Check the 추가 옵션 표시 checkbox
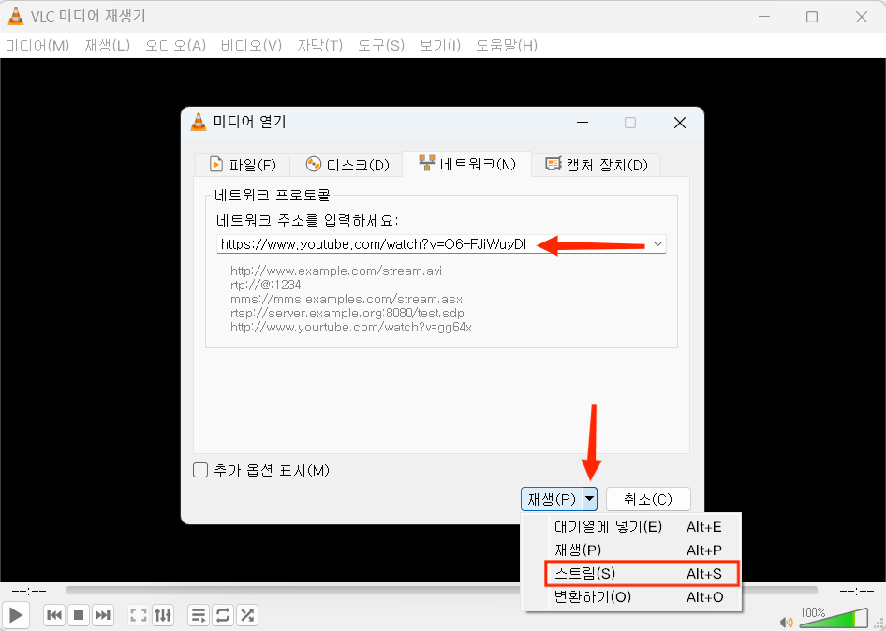 click(200, 470)
